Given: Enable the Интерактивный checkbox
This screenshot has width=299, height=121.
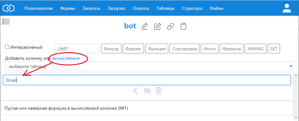Looking at the screenshot, I should 7,47.
